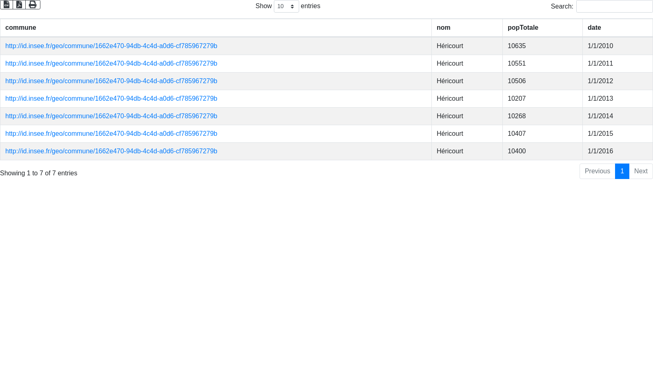Open commune link with population 10400
Screen dimensions: 653x367
pos(111,151)
